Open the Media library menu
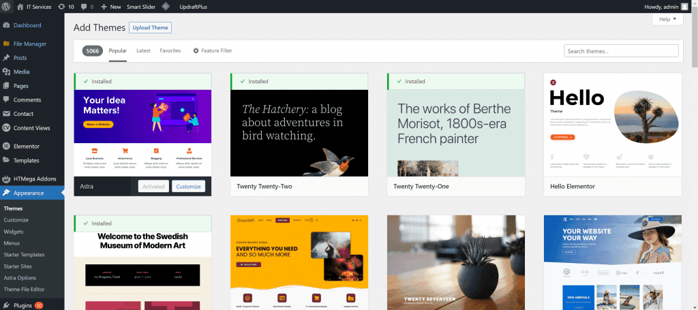 coord(21,72)
